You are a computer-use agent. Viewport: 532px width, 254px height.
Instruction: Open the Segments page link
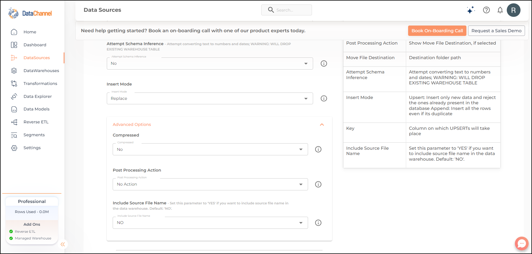(34, 135)
